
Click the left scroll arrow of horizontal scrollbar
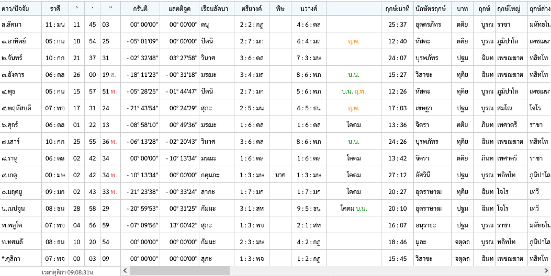click(125, 271)
